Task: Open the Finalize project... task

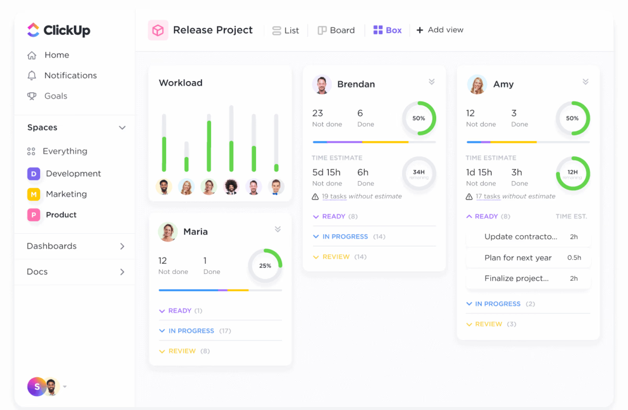Action: (528, 279)
